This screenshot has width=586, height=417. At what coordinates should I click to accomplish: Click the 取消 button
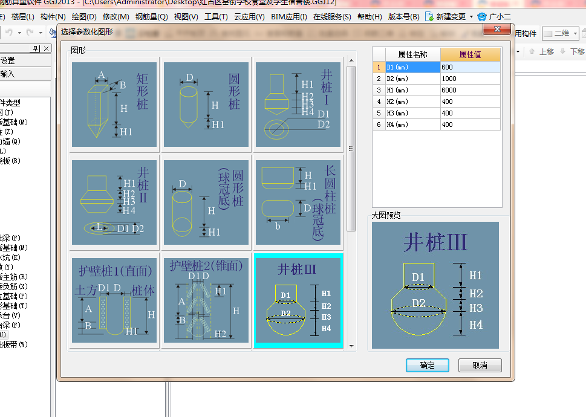[480, 365]
